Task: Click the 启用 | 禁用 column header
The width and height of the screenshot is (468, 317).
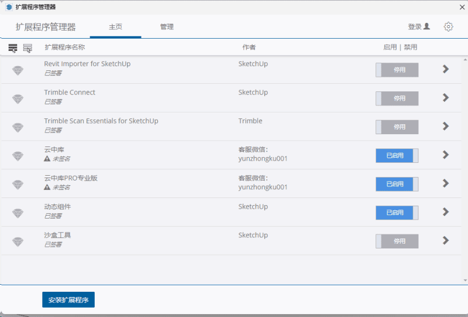Action: (x=400, y=47)
